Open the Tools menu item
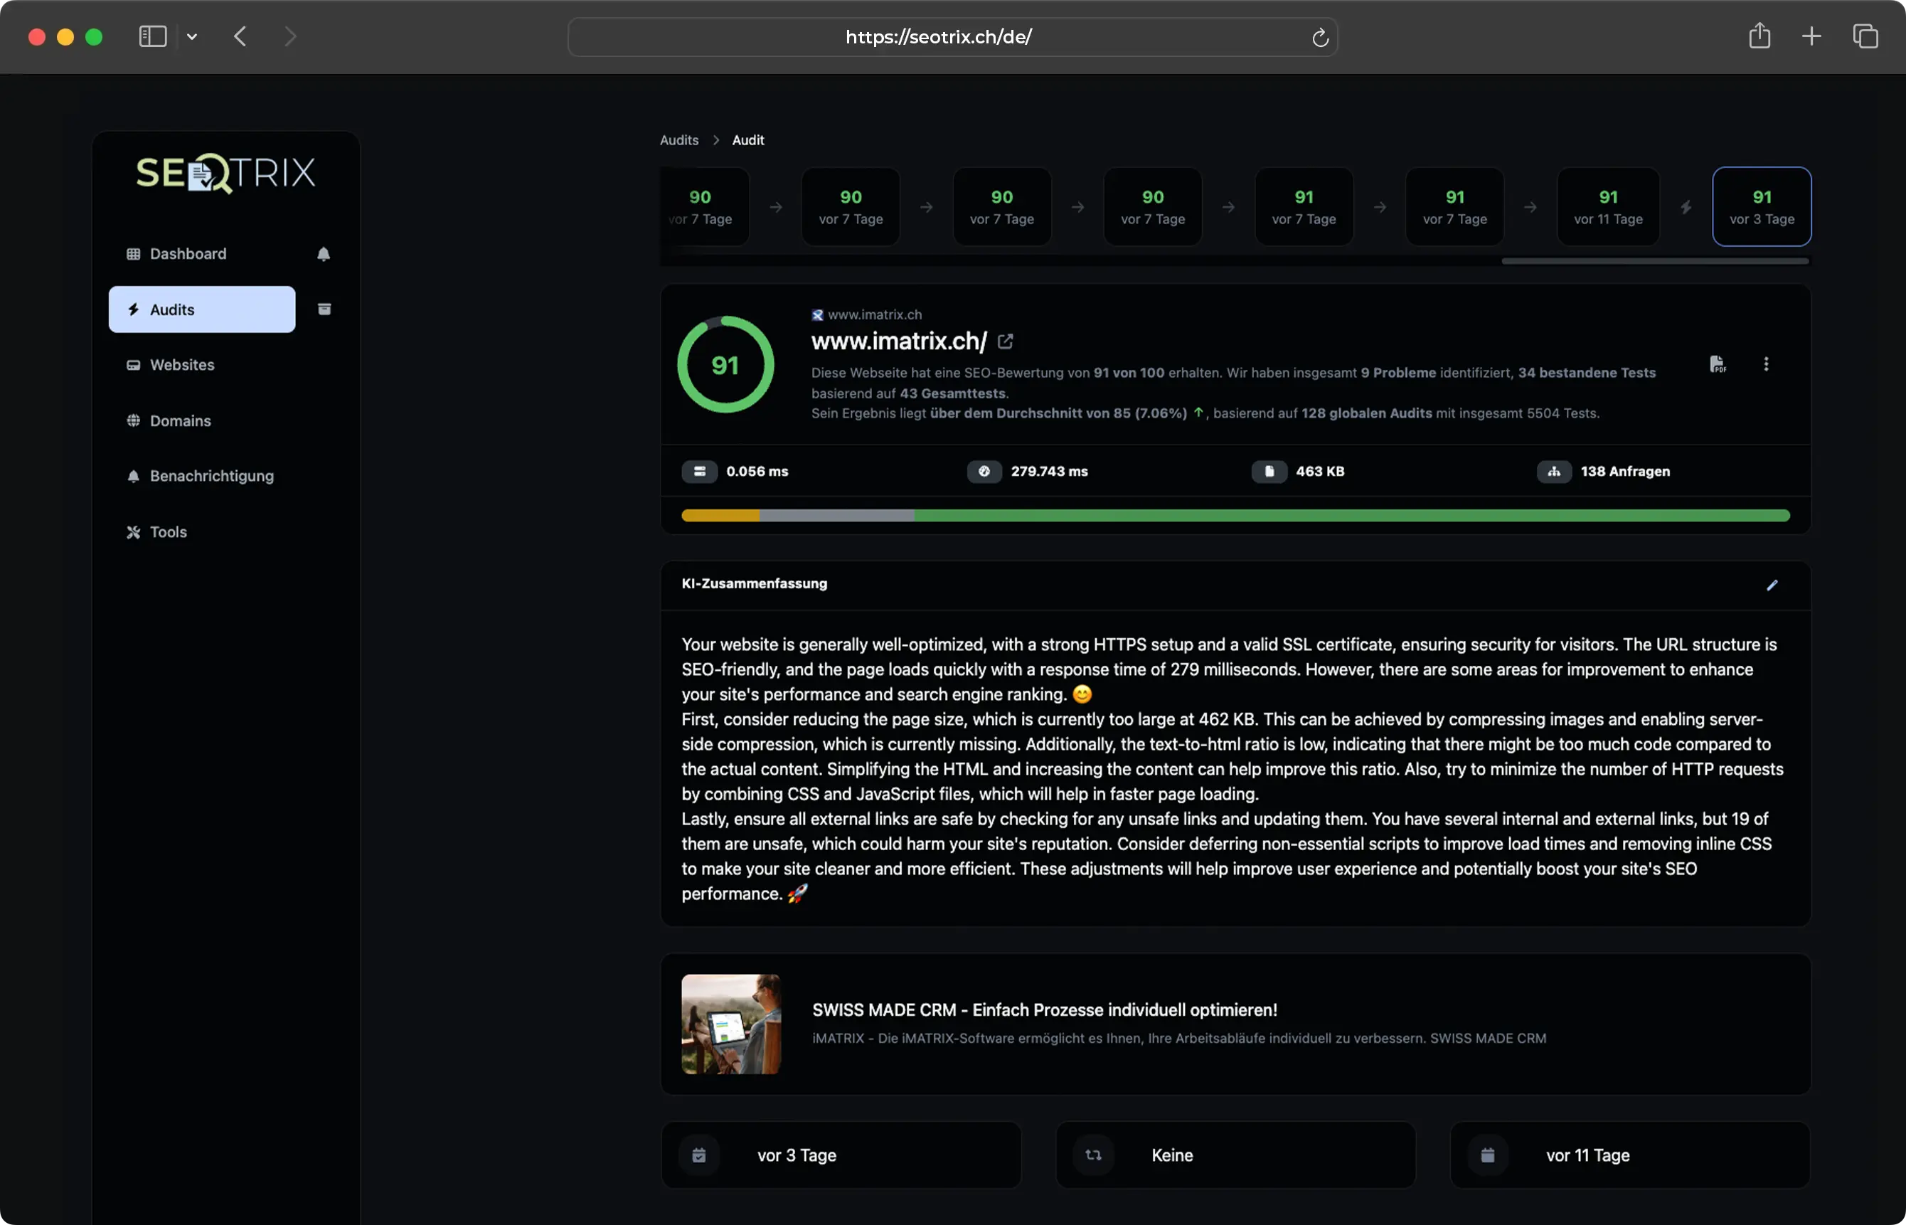The height and width of the screenshot is (1225, 1906). (x=168, y=531)
